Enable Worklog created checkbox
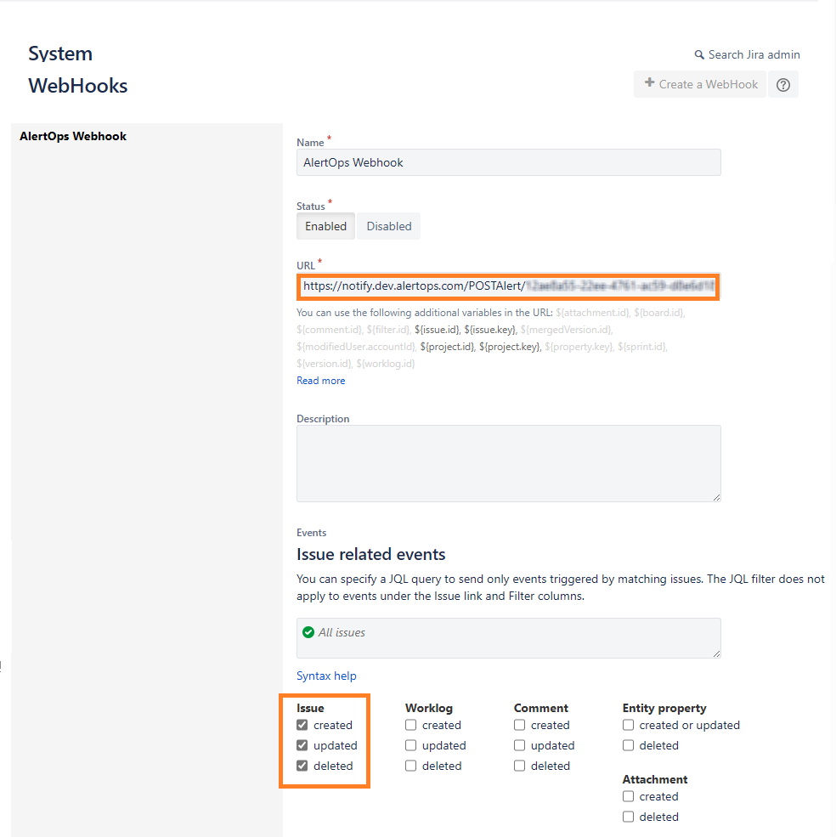The image size is (836, 837). [411, 725]
